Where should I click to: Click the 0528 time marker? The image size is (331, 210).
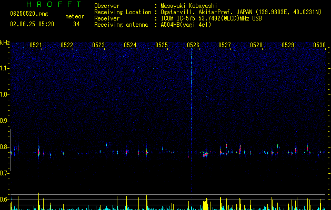[x=256, y=45]
